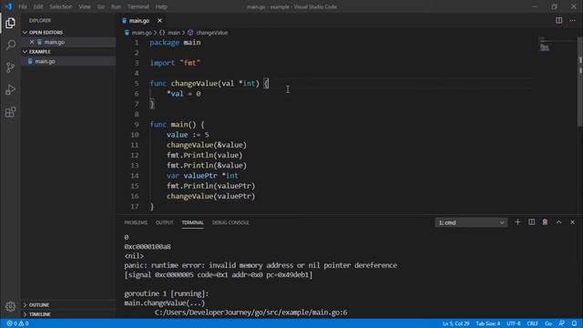Open the File menu

(23, 6)
